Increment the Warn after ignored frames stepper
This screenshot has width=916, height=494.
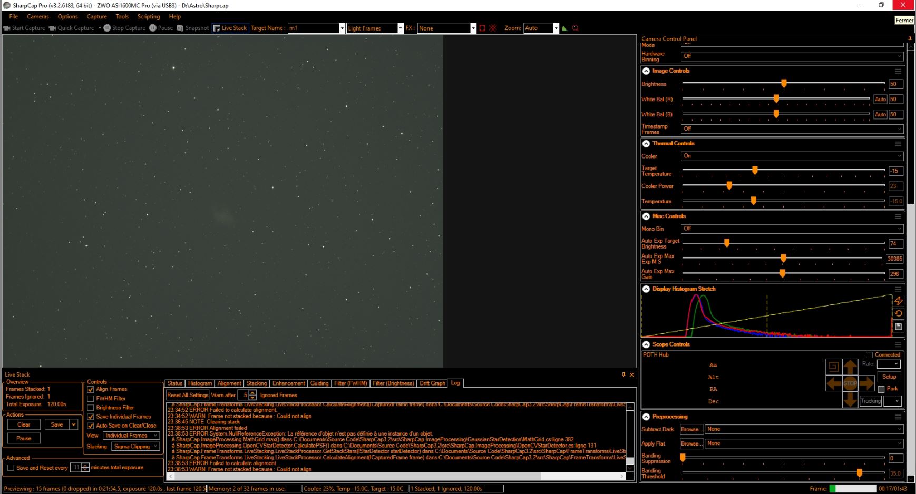[x=252, y=393]
